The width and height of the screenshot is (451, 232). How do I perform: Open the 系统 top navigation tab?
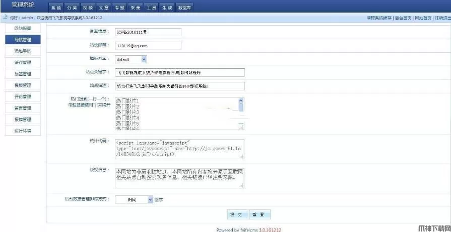point(56,8)
